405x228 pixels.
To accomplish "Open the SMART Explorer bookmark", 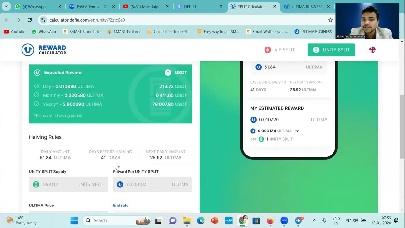I will pos(124,32).
